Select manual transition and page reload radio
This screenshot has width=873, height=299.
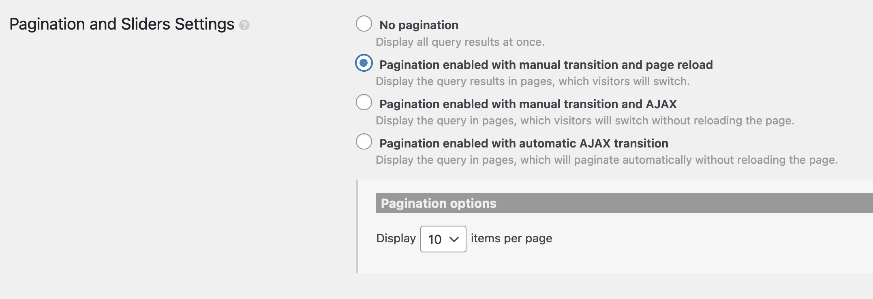[x=364, y=63]
